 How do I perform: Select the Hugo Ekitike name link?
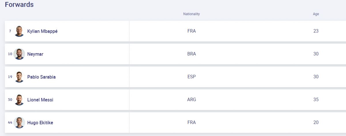pyautogui.click(x=40, y=123)
